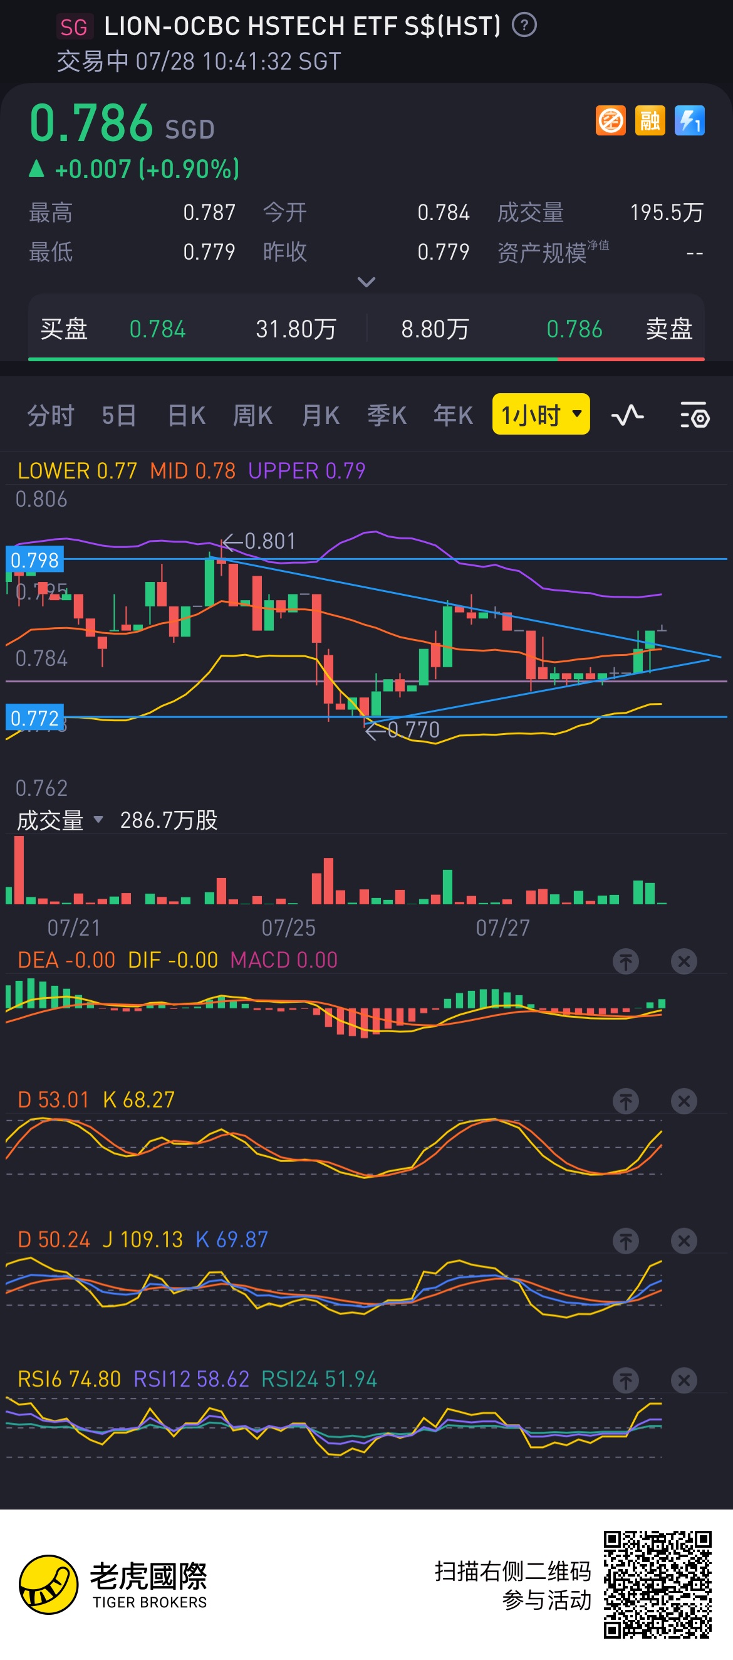This screenshot has width=733, height=1660.
Task: Tap the 0.798 price line label
Action: click(x=34, y=560)
